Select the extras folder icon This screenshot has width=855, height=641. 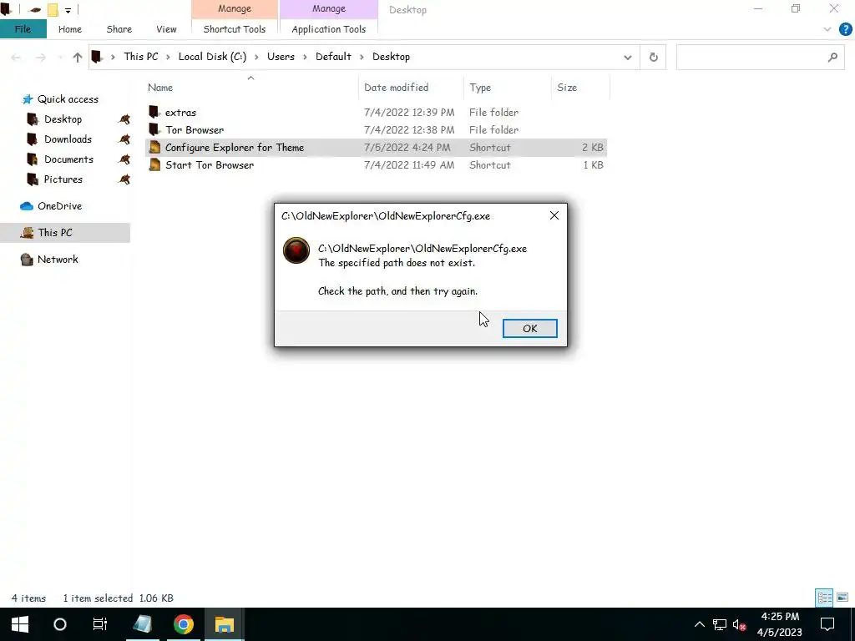point(154,112)
